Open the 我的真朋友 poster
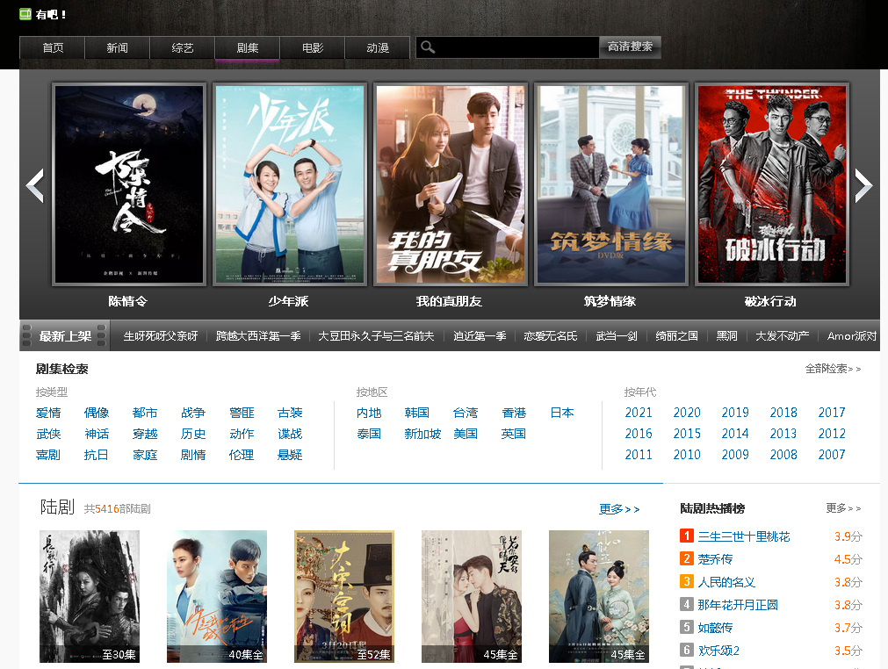This screenshot has width=888, height=669. (x=451, y=184)
